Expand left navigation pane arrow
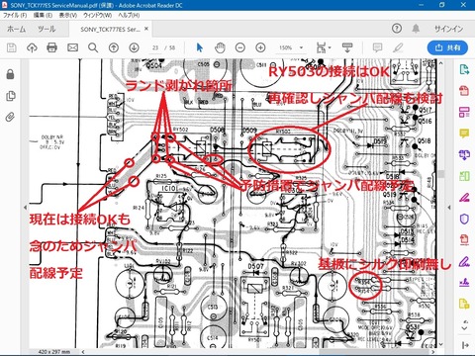The height and width of the screenshot is (356, 475). tap(25, 208)
